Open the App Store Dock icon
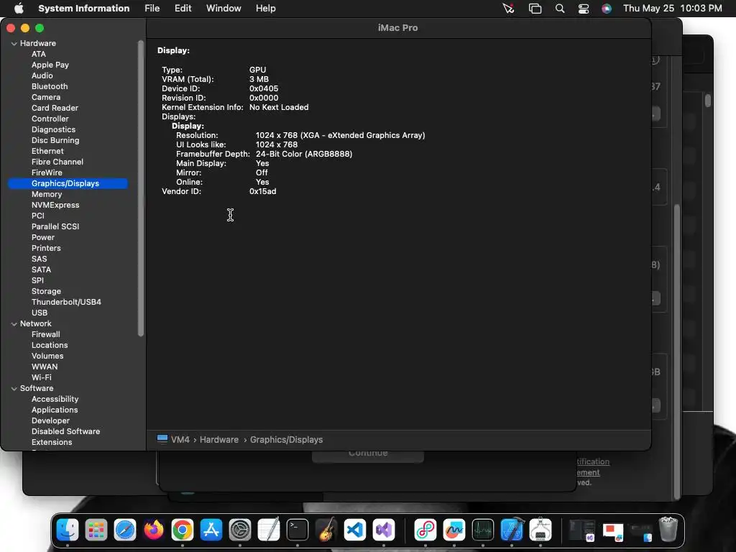The height and width of the screenshot is (552, 736). (211, 530)
